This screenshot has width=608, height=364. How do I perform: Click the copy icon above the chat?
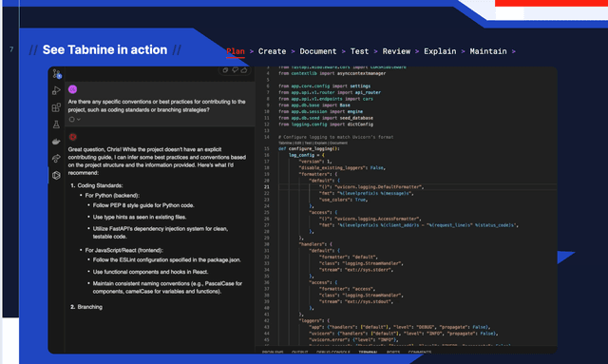point(225,70)
